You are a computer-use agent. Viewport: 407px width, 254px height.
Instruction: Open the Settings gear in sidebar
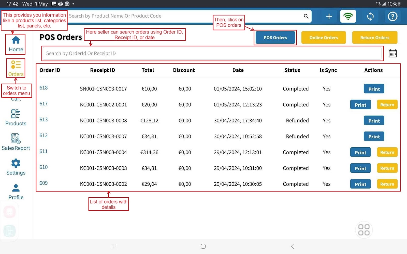point(16,167)
